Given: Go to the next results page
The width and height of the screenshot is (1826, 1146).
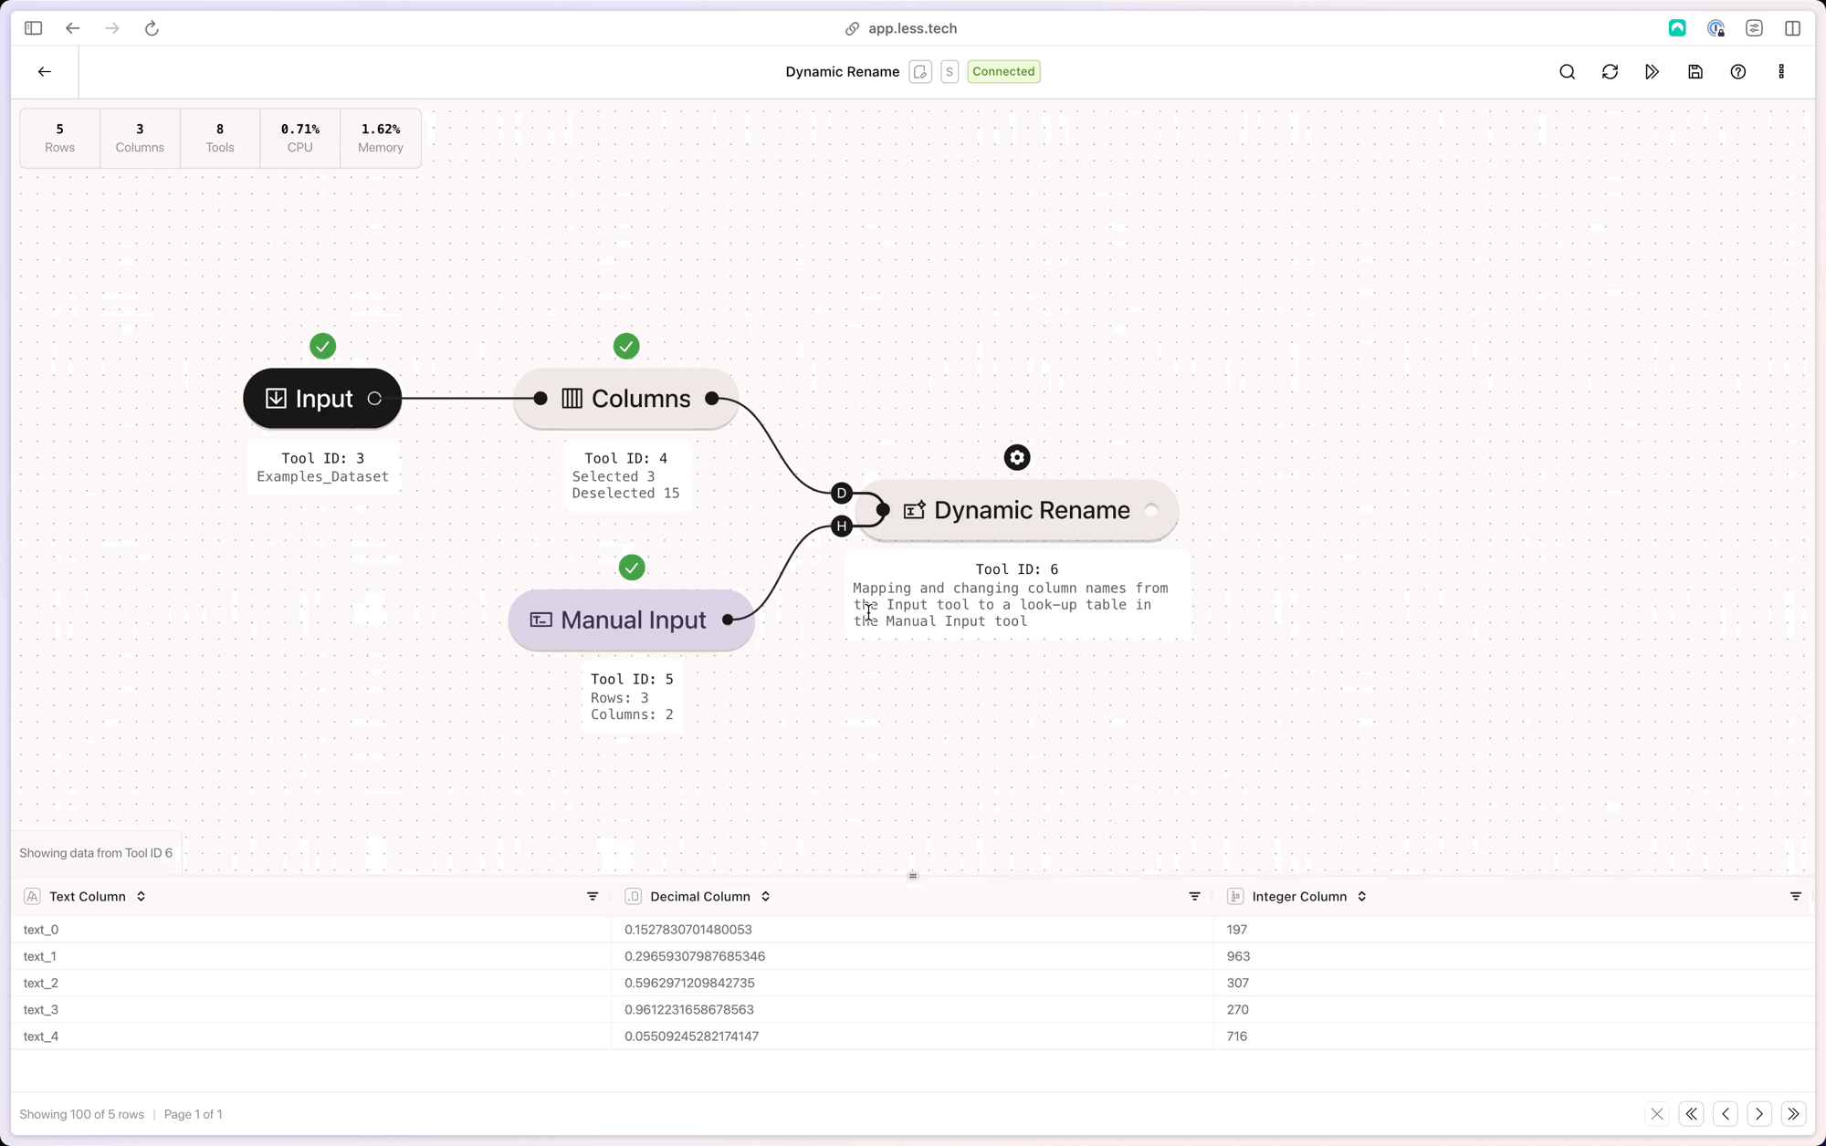Looking at the screenshot, I should tap(1759, 1114).
